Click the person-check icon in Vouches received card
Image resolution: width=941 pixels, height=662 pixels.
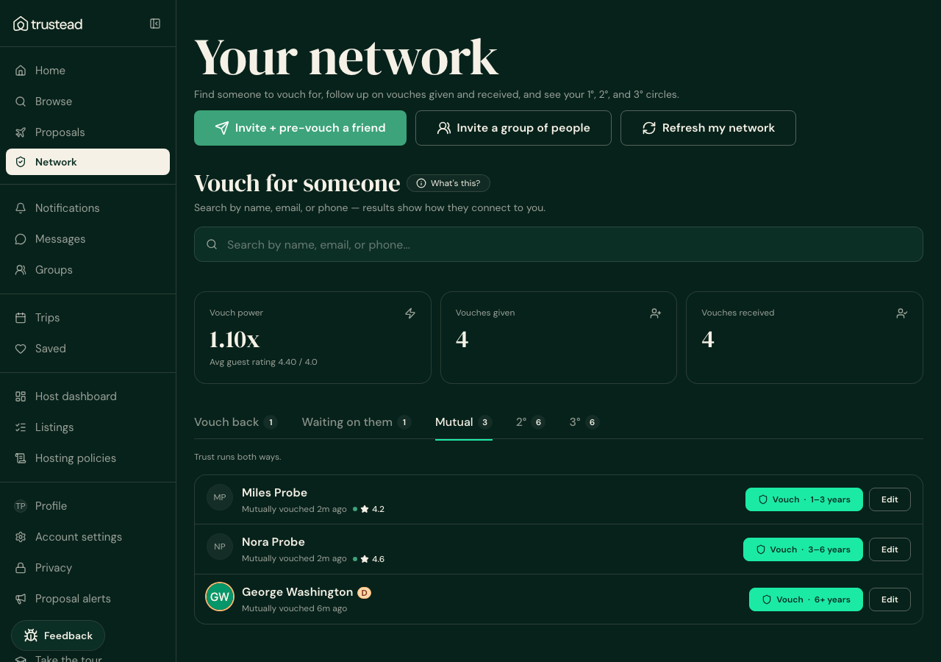tap(902, 313)
